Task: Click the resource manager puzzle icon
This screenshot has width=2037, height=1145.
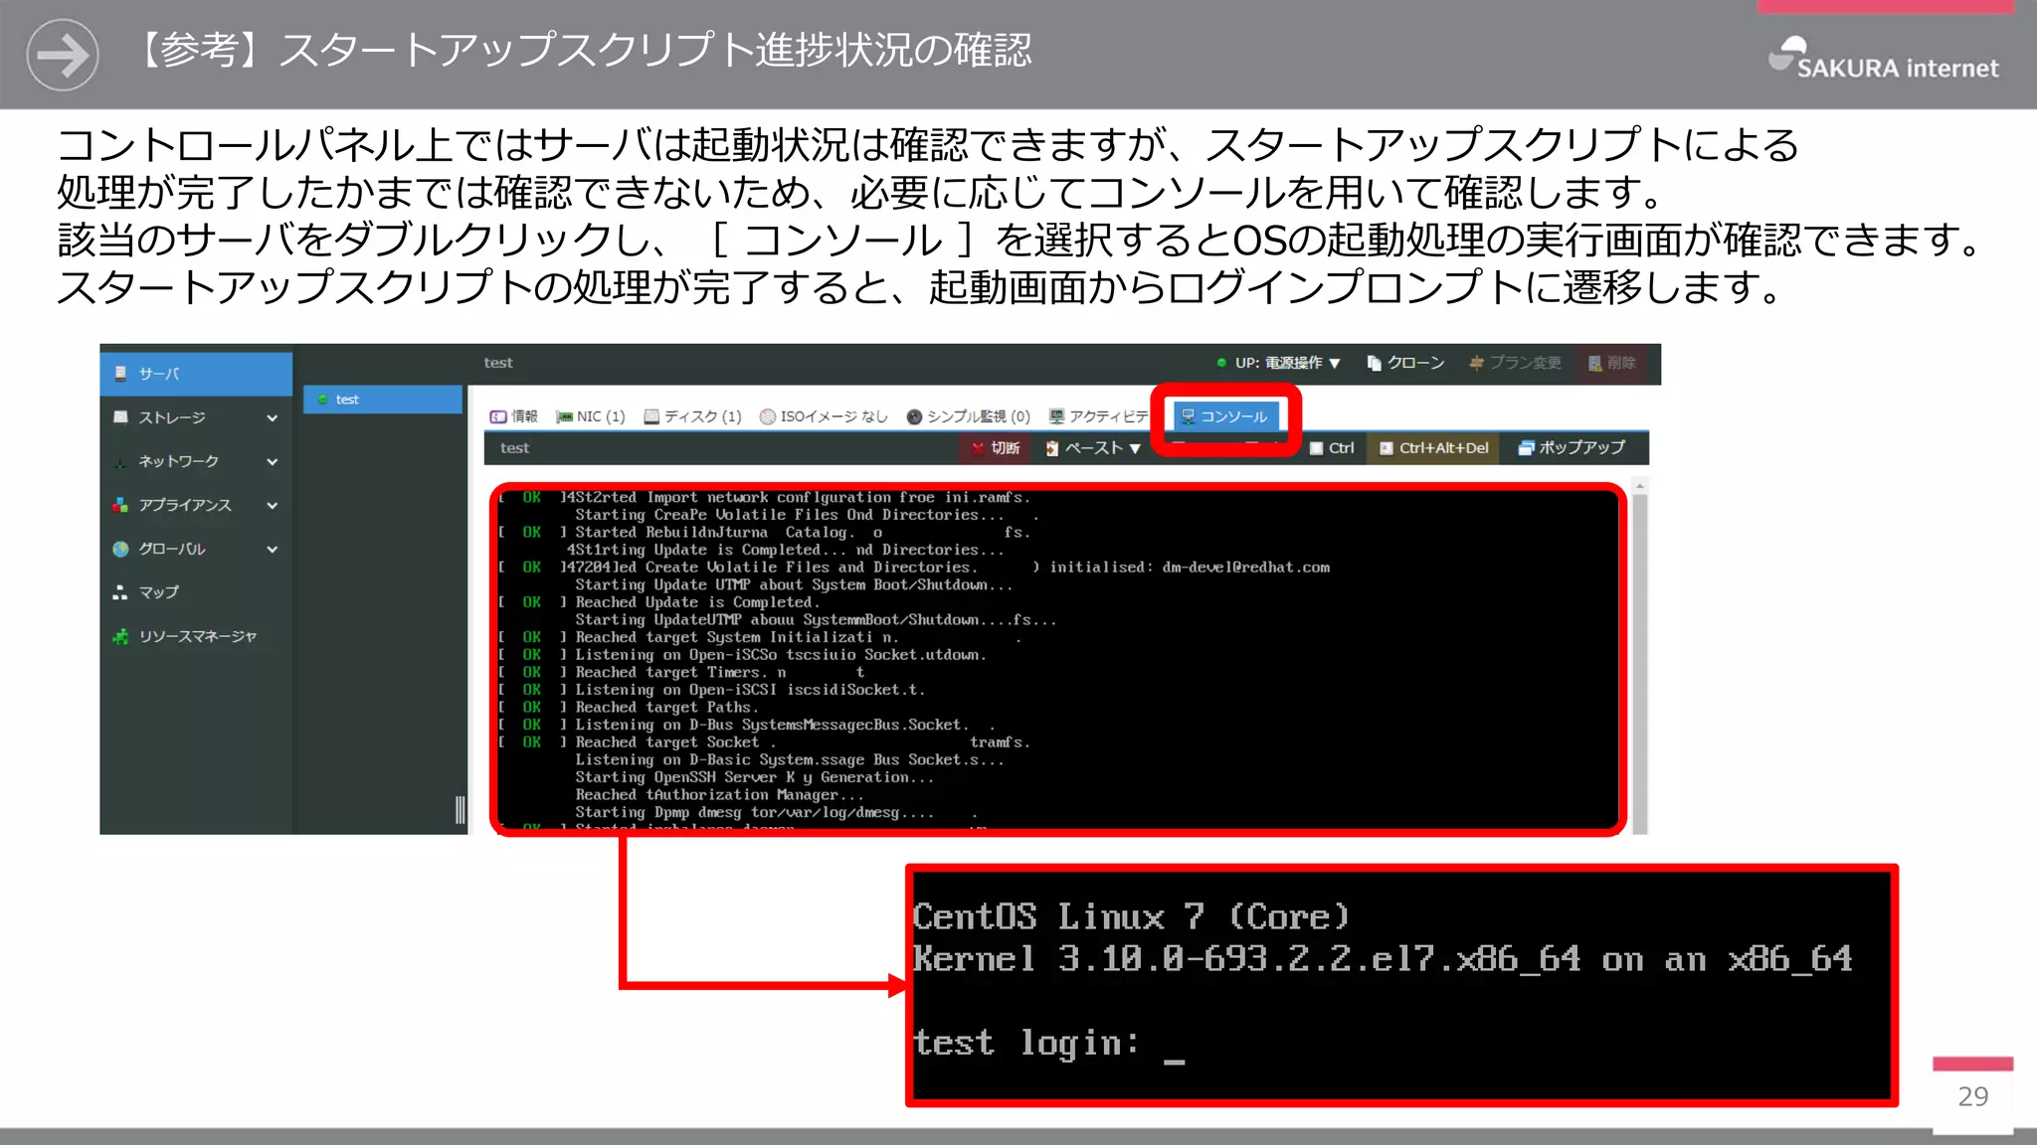Action: pyautogui.click(x=120, y=636)
